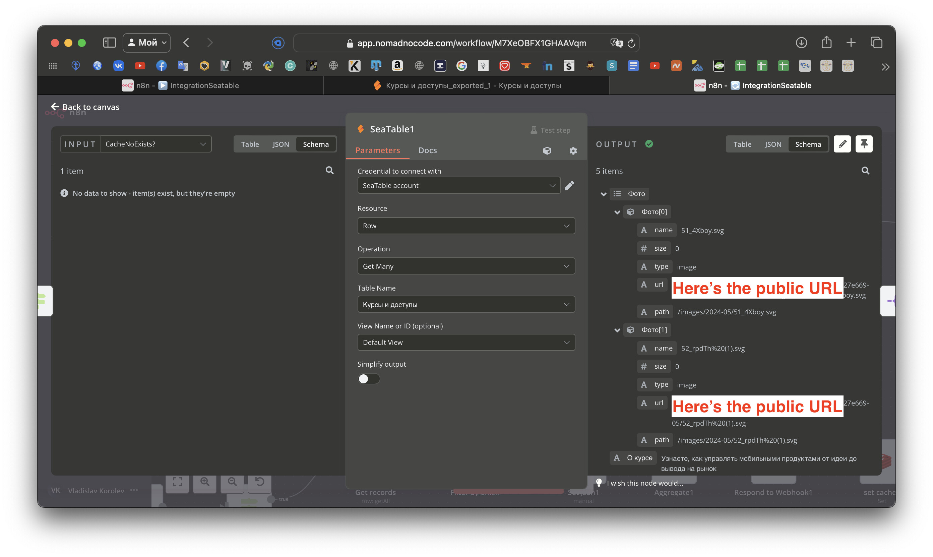Open the Parameters tab
The image size is (933, 557).
(x=378, y=150)
